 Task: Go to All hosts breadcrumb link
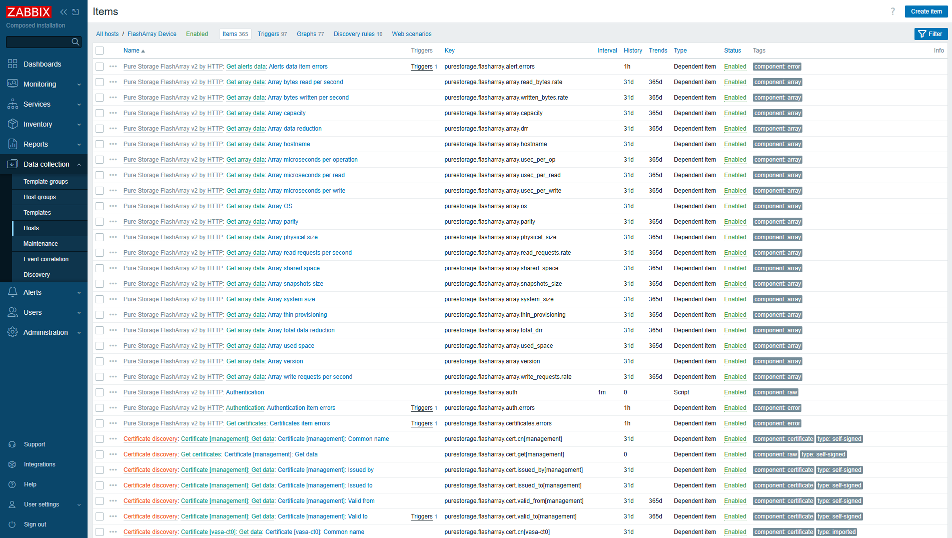pos(107,34)
